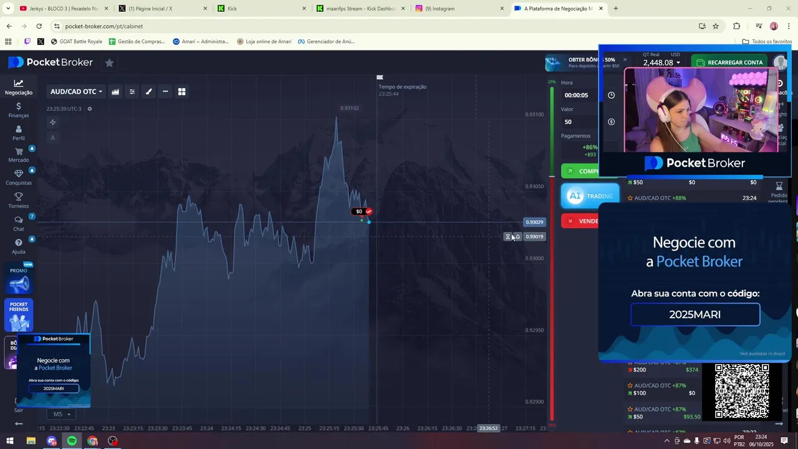Open the Pocket Friends banner
Image resolution: width=798 pixels, height=449 pixels.
coord(19,315)
